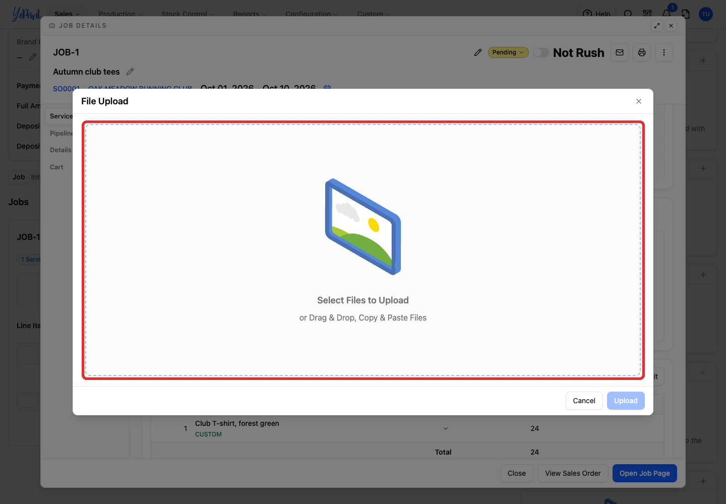Click the Help button in the top bar
Image resolution: width=726 pixels, height=504 pixels.
tap(596, 14)
